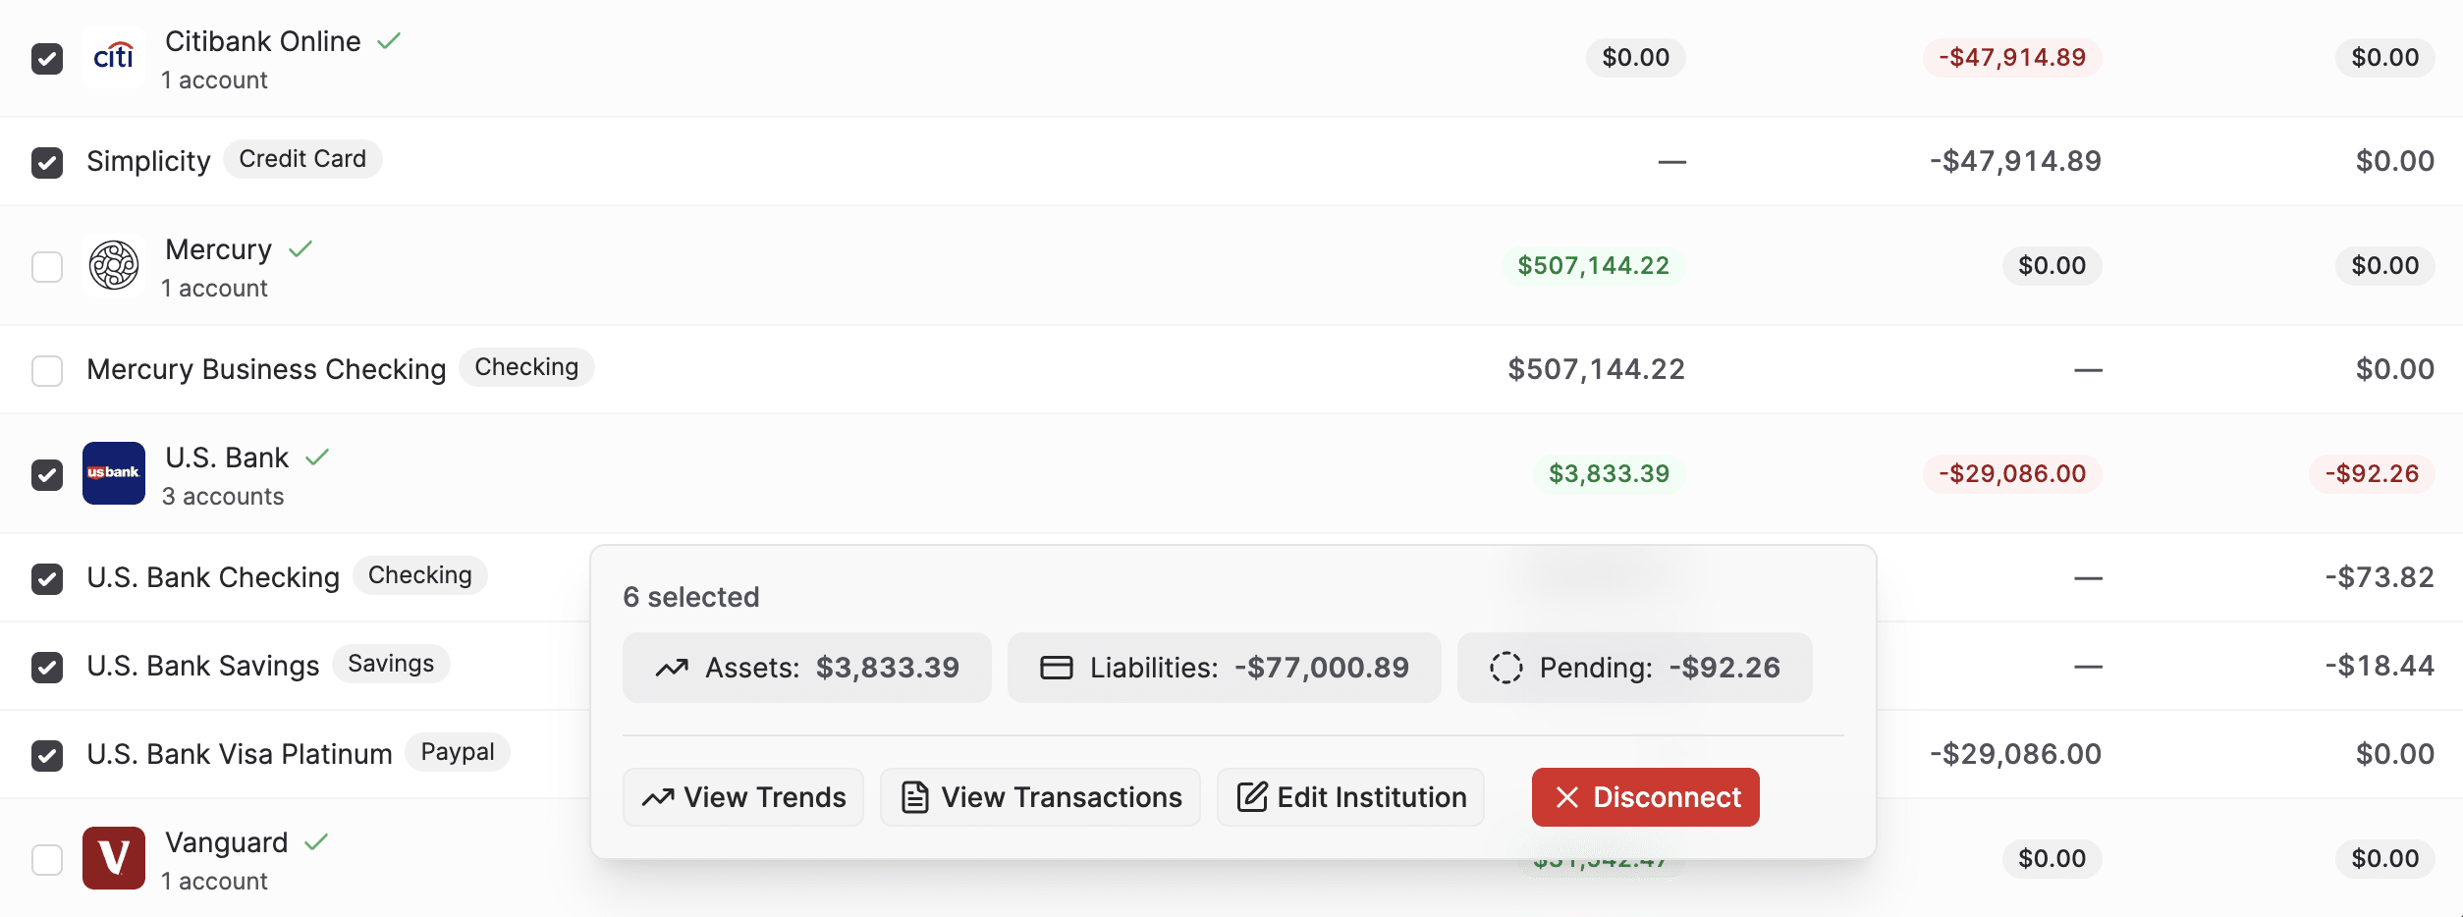The image size is (2463, 917).
Task: Collapse the U.S. Bank account list
Action: [x=226, y=457]
